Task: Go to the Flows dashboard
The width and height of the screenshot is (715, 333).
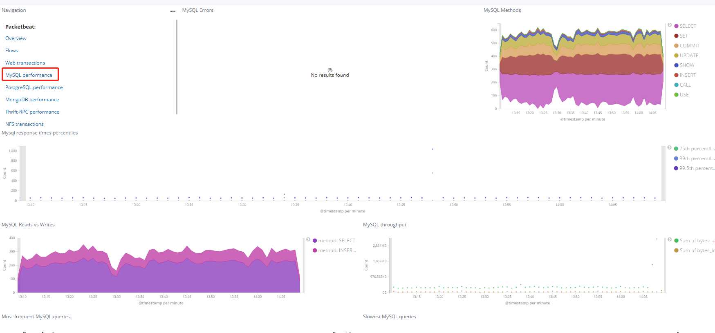Action: coord(12,51)
